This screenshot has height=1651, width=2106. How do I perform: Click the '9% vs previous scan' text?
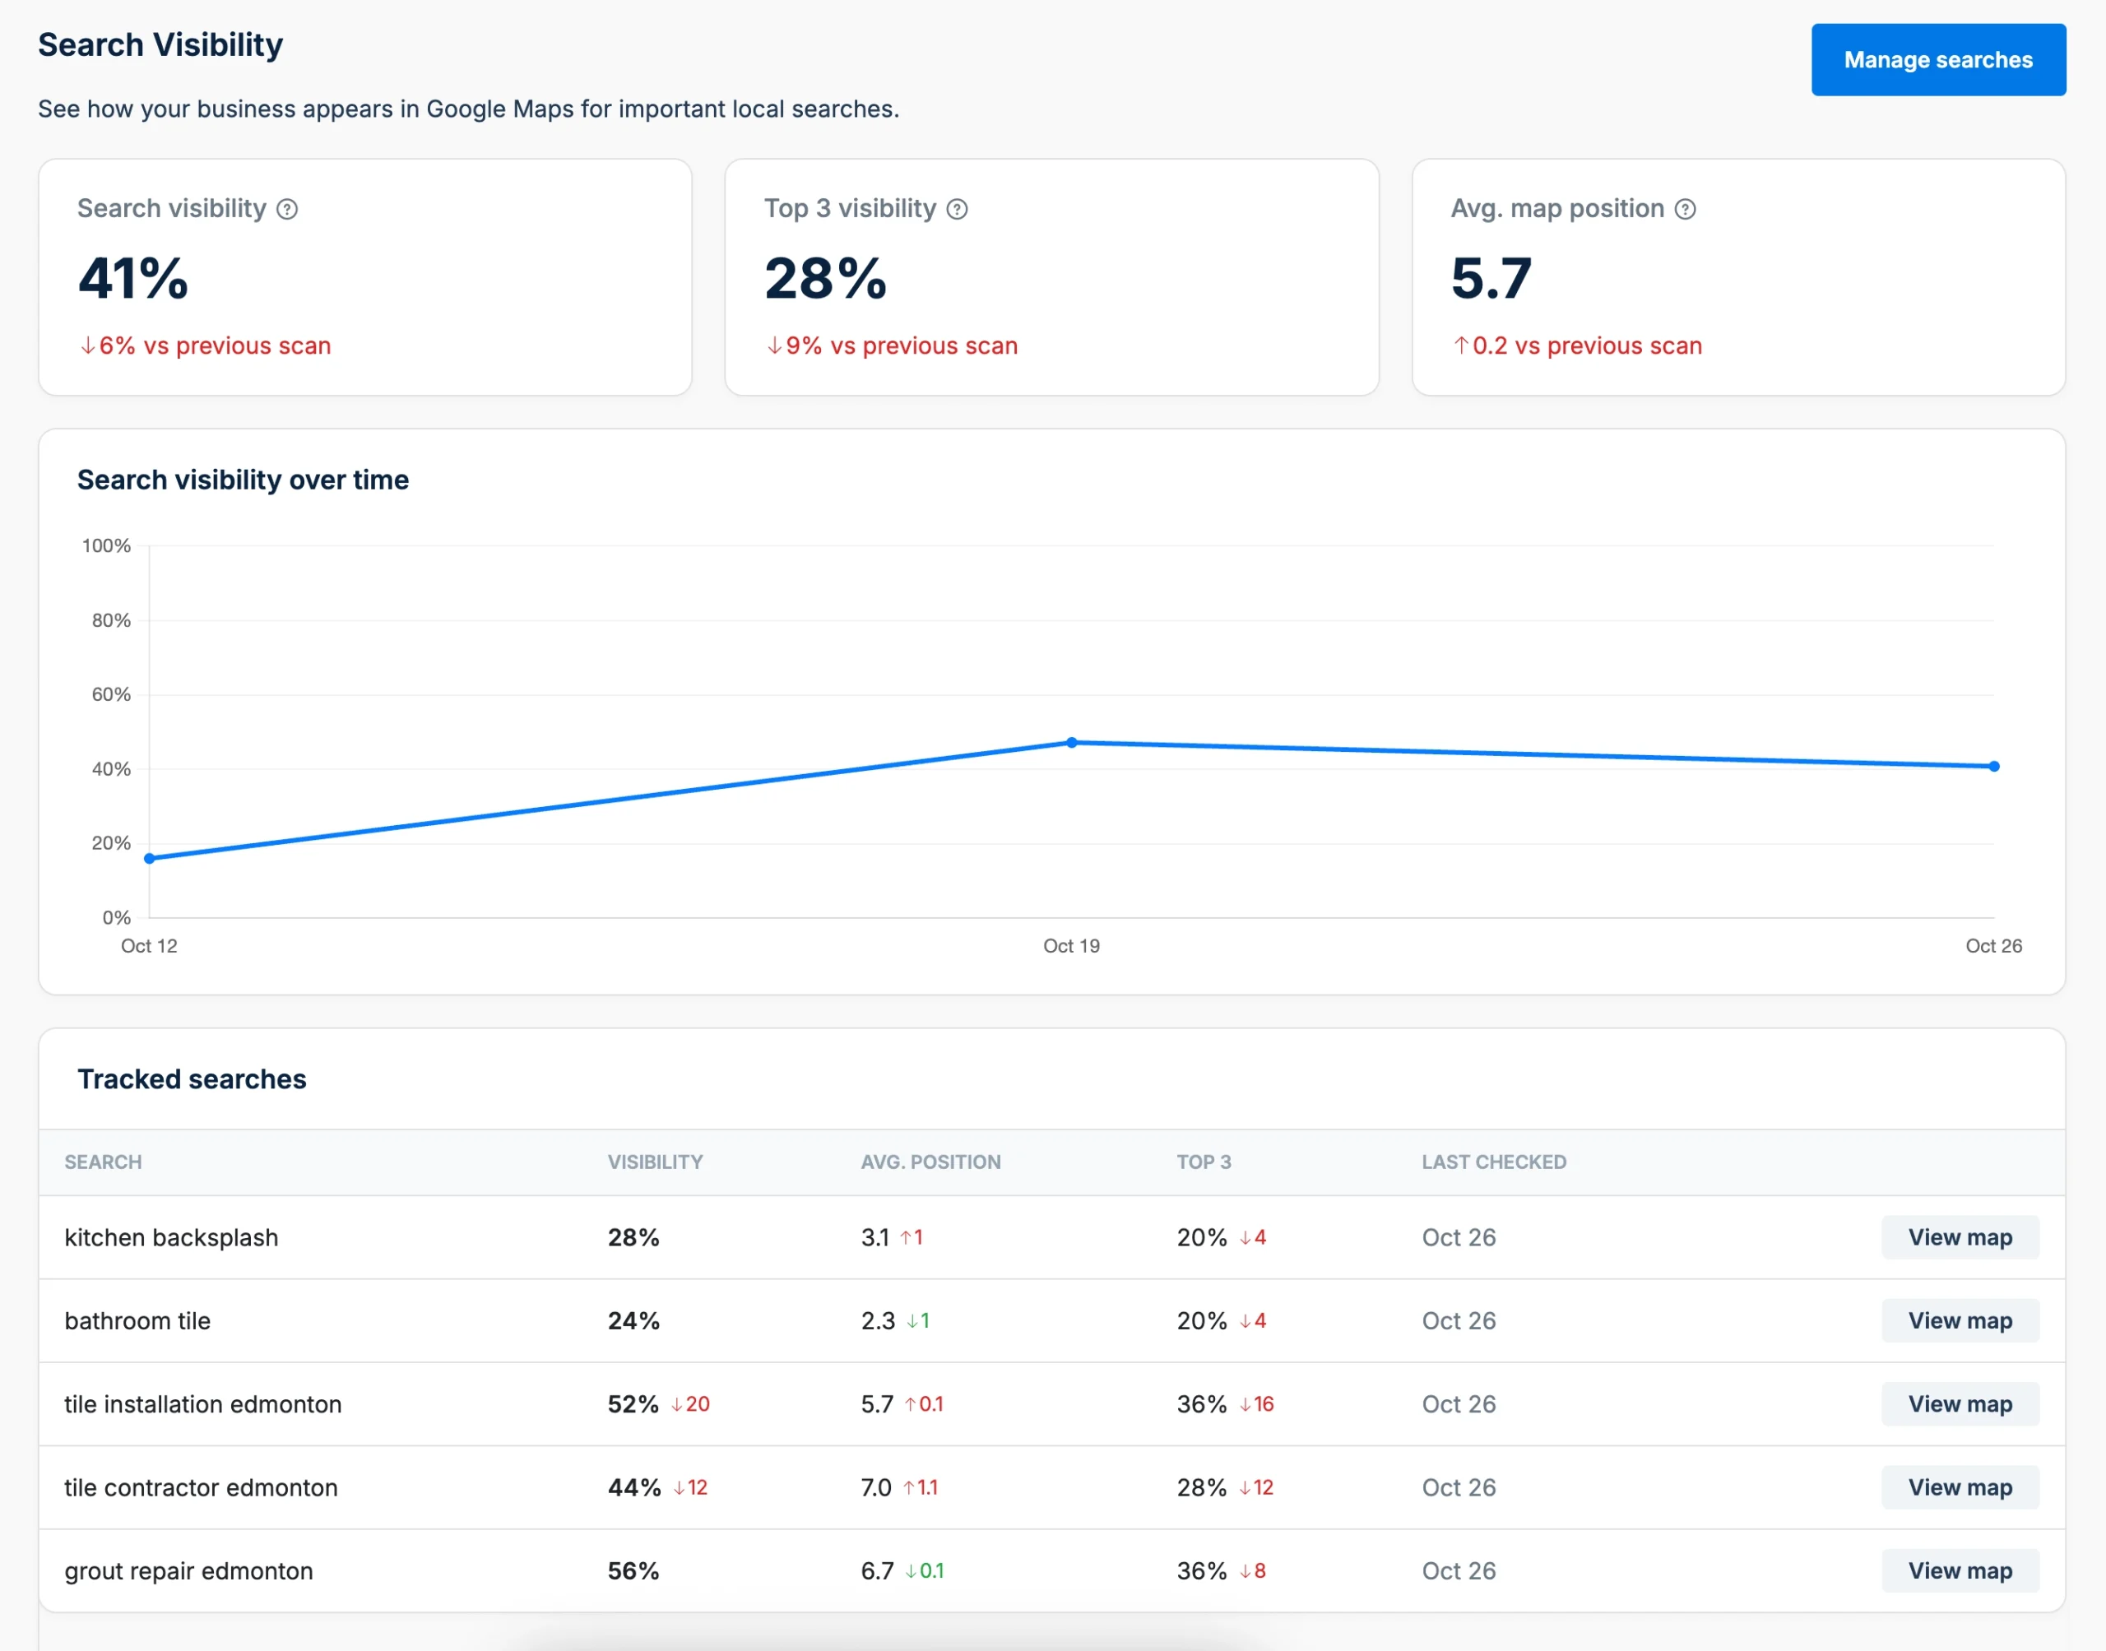click(x=902, y=345)
